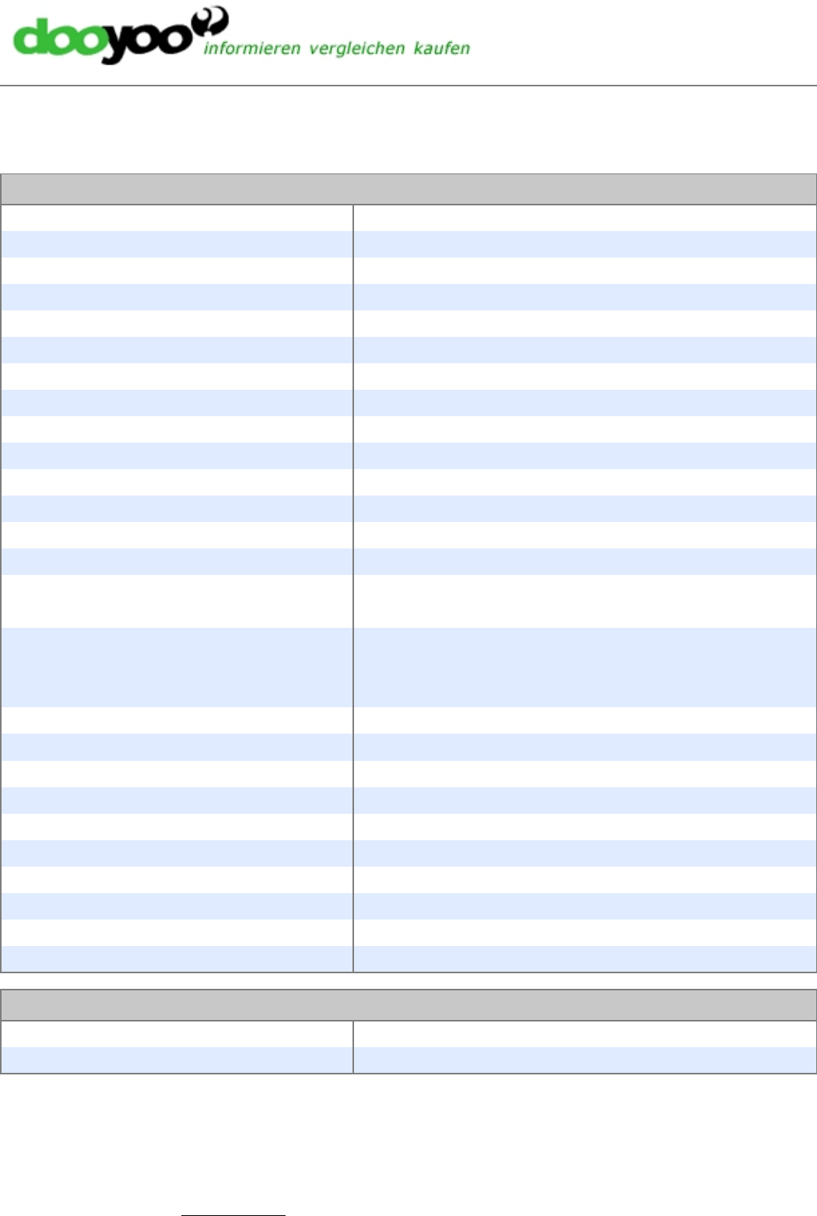Click the short underlined link at the page bottom
The image size is (817, 1216).
pyautogui.click(x=233, y=1214)
